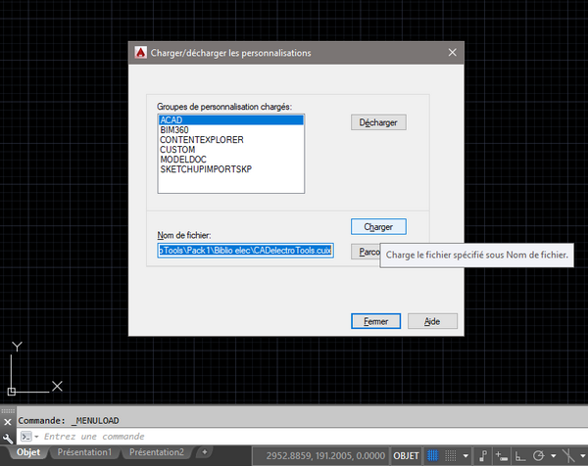This screenshot has height=466, width=588.
Task: Select CONTENTEXPLORER group in the list
Action: (231, 140)
